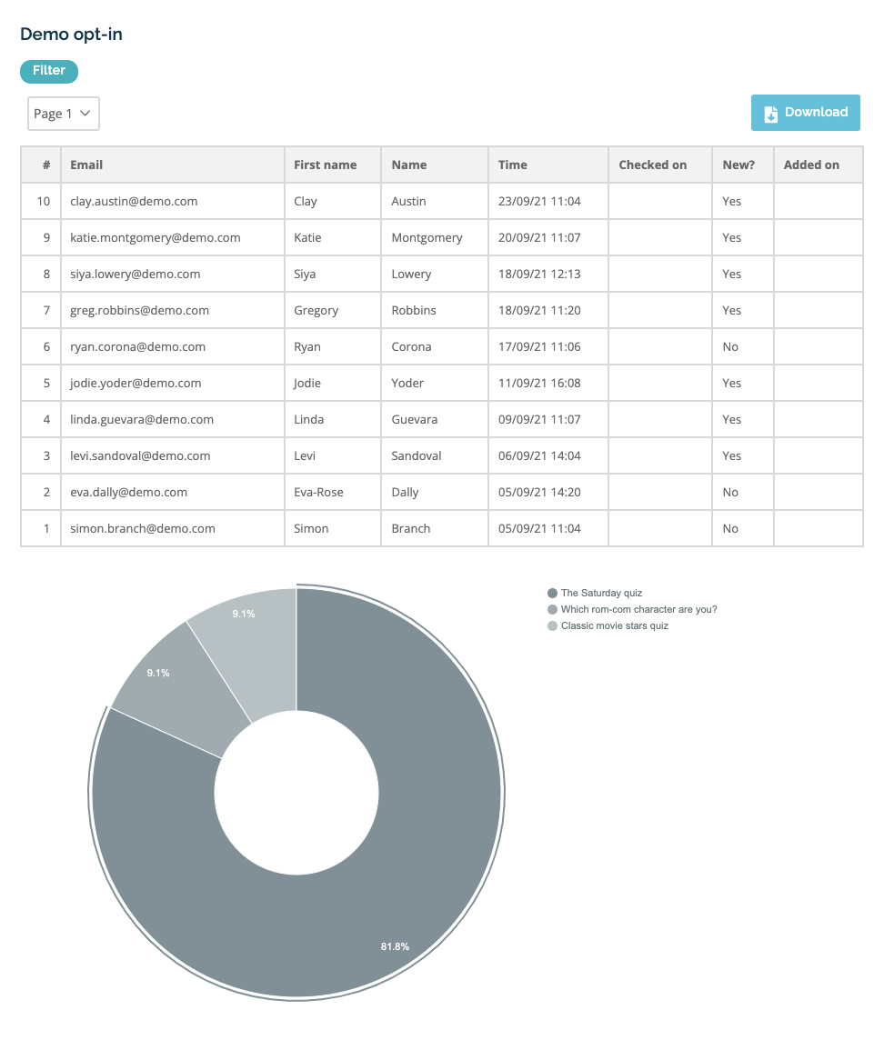
Task: Click surname Sandoval
Action: coord(417,455)
